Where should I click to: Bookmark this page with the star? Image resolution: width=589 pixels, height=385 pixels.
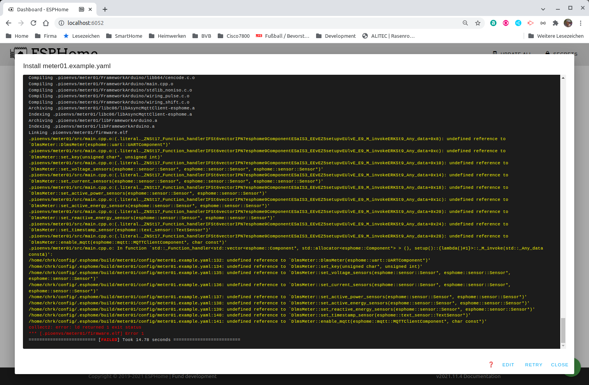pyautogui.click(x=478, y=23)
